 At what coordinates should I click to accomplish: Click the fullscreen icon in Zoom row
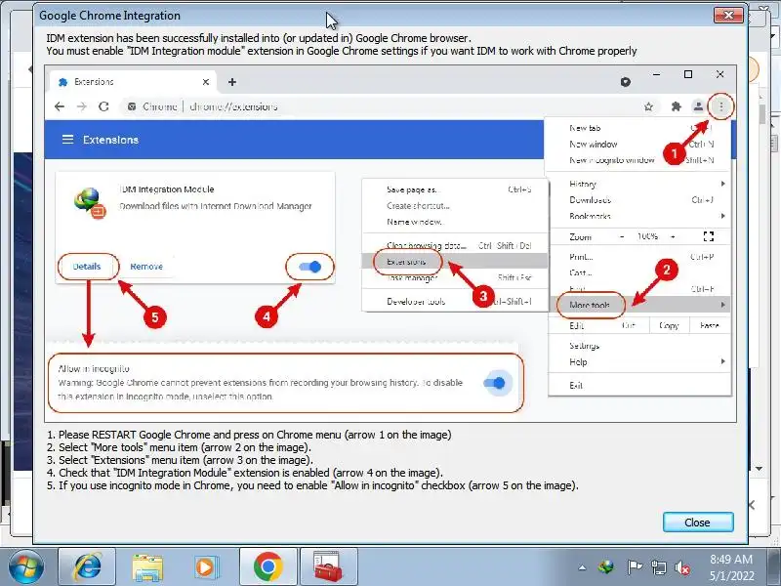point(709,236)
